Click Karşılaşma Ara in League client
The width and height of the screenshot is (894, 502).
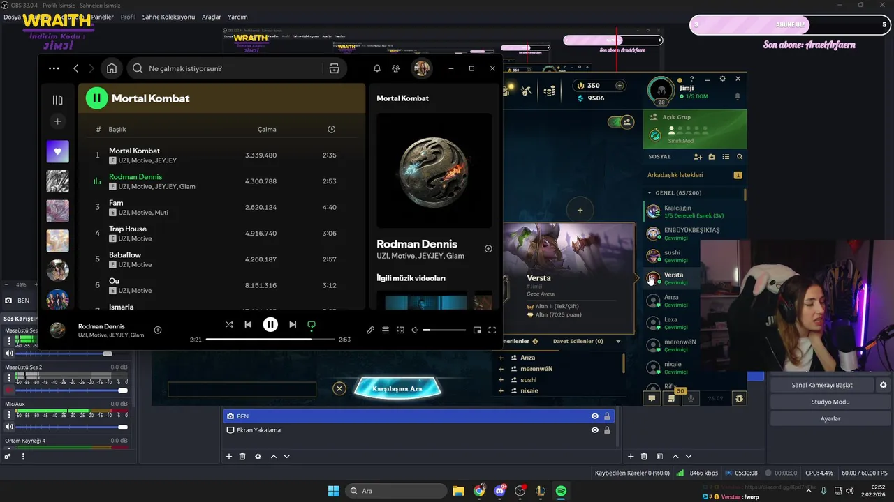397,388
